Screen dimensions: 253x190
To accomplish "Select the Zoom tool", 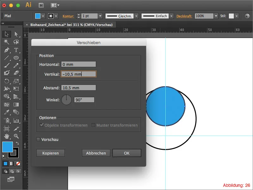I will tap(16, 136).
